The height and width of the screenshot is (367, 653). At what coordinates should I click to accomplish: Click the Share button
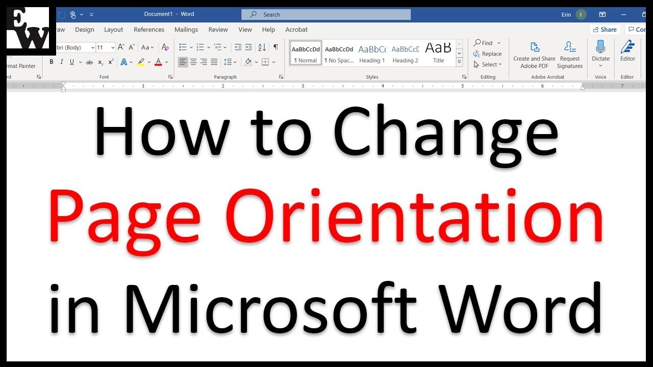pyautogui.click(x=605, y=30)
